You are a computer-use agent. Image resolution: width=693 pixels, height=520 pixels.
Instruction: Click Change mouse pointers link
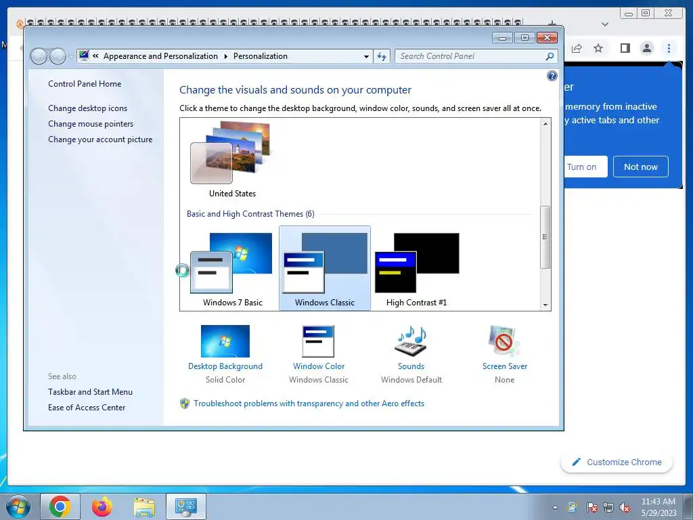[91, 124]
